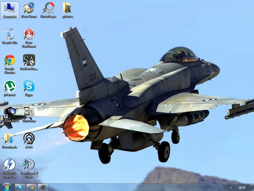This screenshot has height=191, width=254.
Task: Open the pictures folder
Action: pos(68,10)
